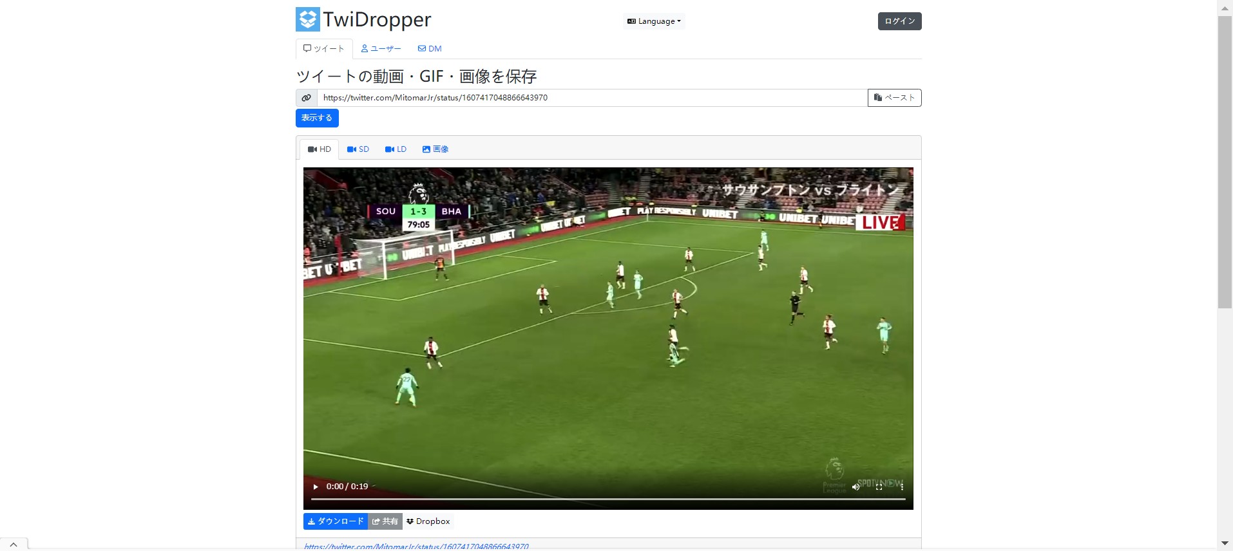This screenshot has width=1233, height=551.
Task: Click the ペースト paste button
Action: coord(895,98)
